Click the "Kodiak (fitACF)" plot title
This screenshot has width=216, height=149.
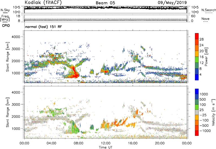pyautogui.click(x=43, y=2)
